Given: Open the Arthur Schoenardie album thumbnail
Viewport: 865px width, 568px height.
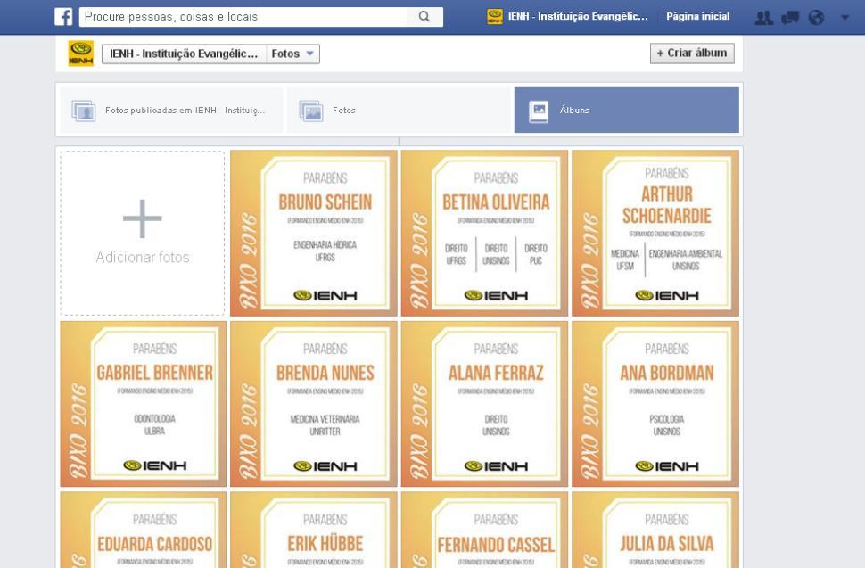Looking at the screenshot, I should (x=655, y=234).
